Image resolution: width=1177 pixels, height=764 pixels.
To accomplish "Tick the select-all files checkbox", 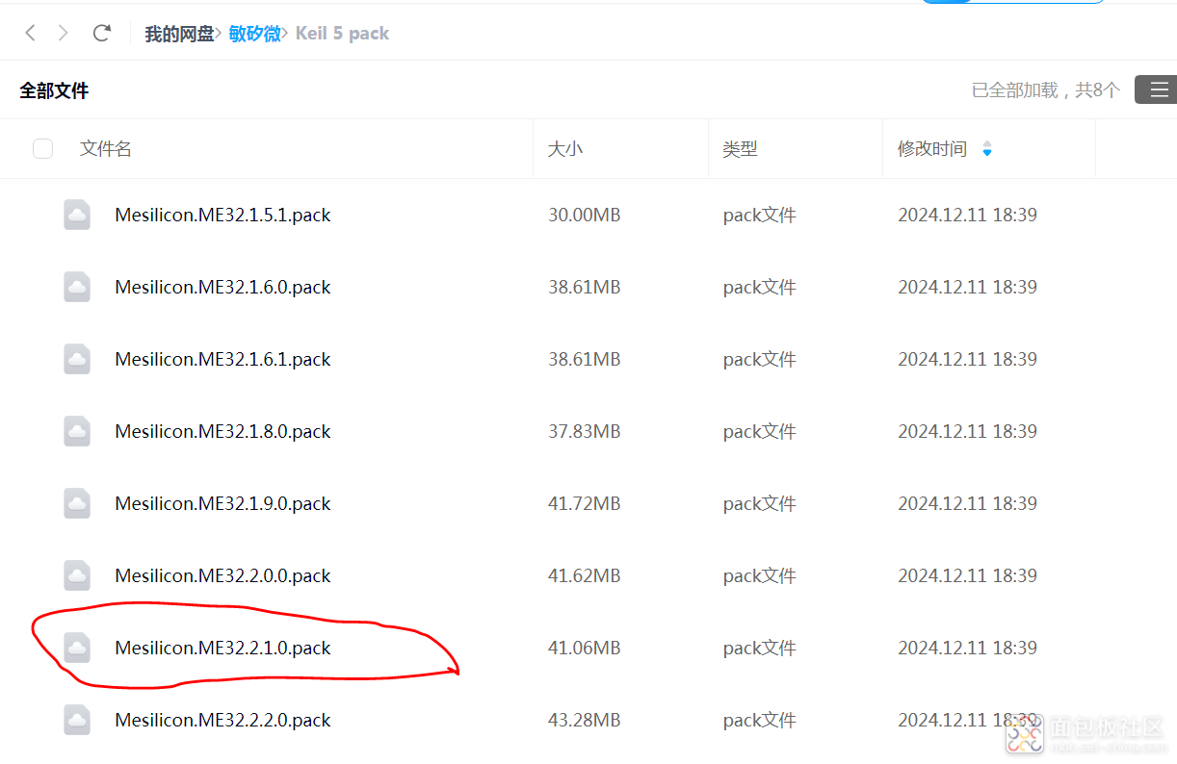I will (x=42, y=148).
